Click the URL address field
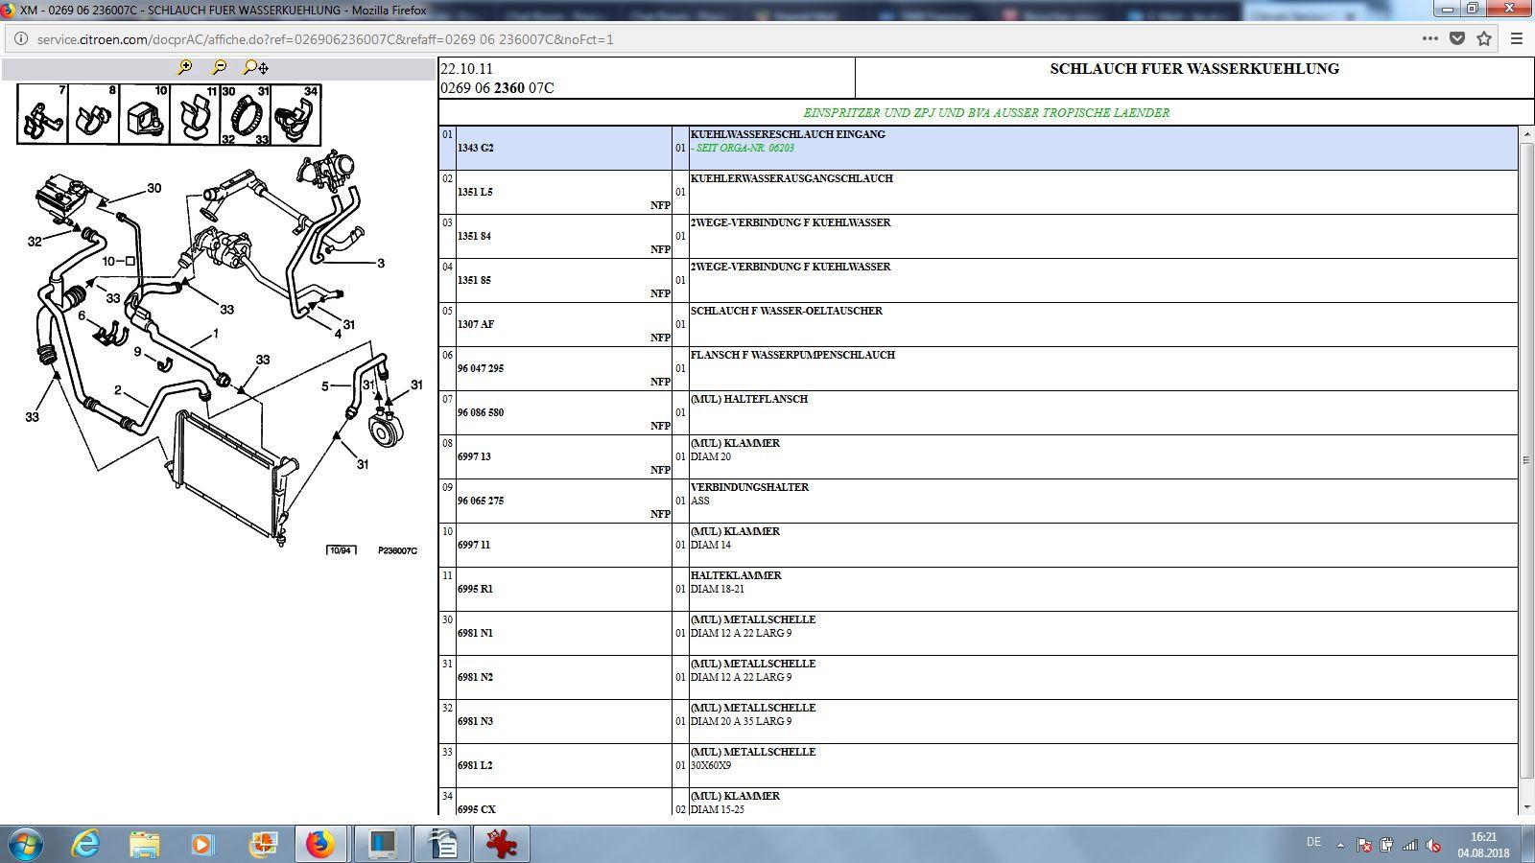Screen dimensions: 1535x863 [x=710, y=39]
